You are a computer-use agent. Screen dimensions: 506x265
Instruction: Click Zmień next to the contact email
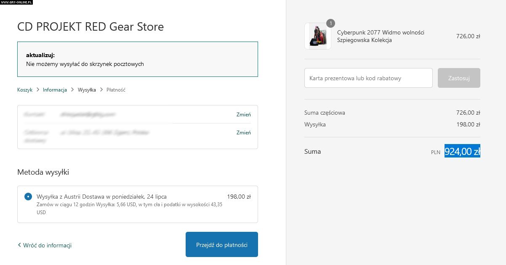[x=243, y=115]
